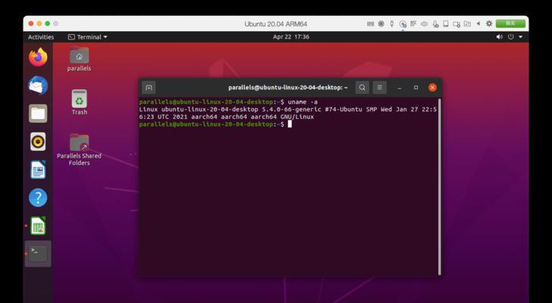The width and height of the screenshot is (552, 303).
Task: Click the grey sound icon in Parallels toolbar
Action: coord(424,24)
